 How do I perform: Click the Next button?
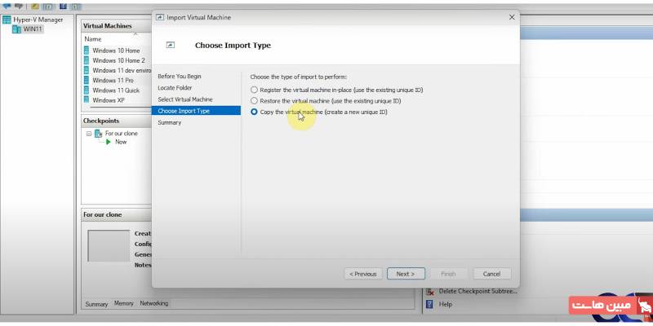click(406, 274)
